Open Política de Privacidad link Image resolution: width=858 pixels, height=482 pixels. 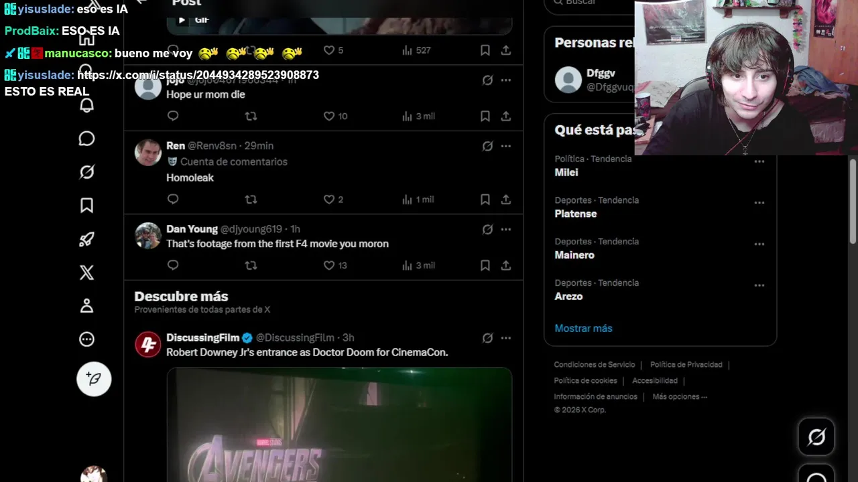point(686,365)
